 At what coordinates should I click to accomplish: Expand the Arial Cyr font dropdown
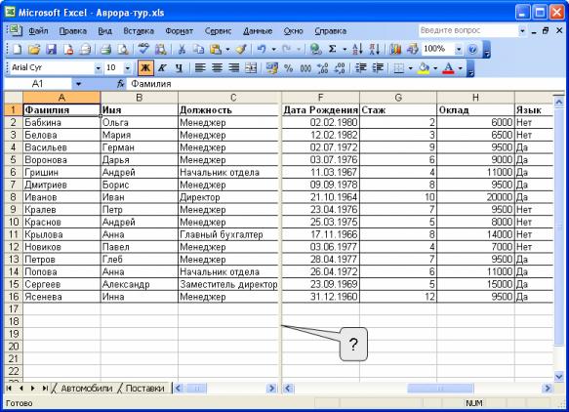(98, 68)
